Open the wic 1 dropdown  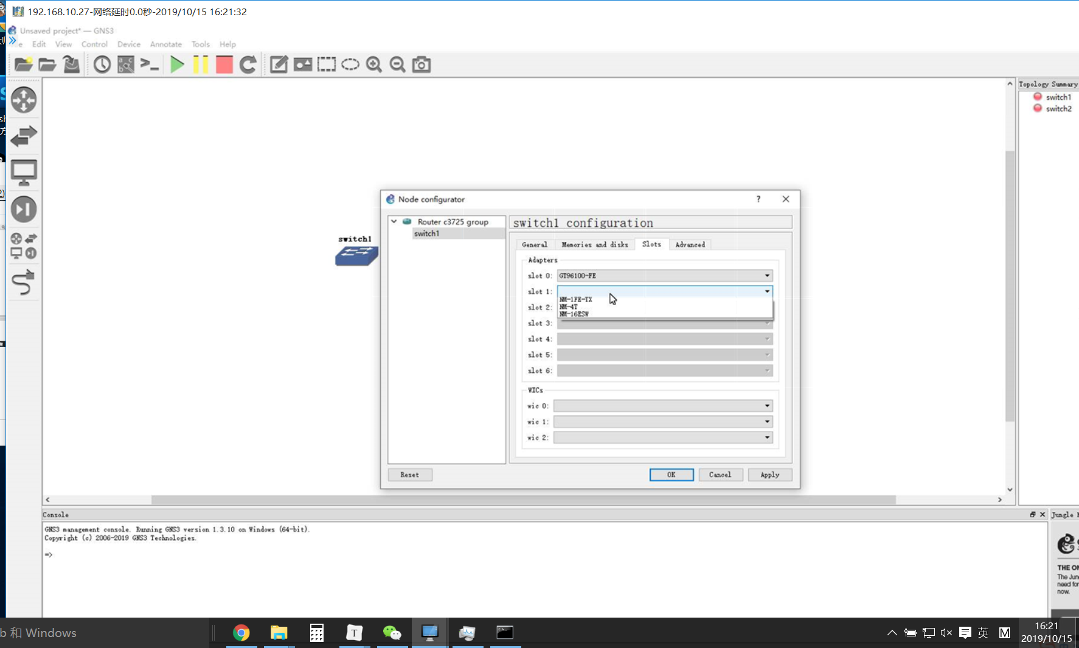[x=663, y=421]
